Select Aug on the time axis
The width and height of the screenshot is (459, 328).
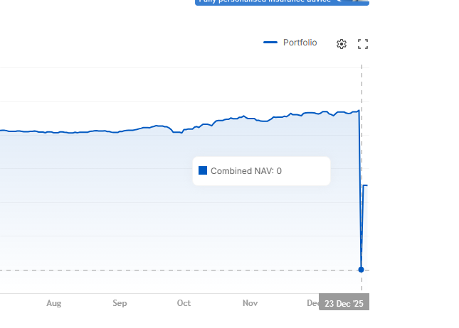tap(54, 303)
